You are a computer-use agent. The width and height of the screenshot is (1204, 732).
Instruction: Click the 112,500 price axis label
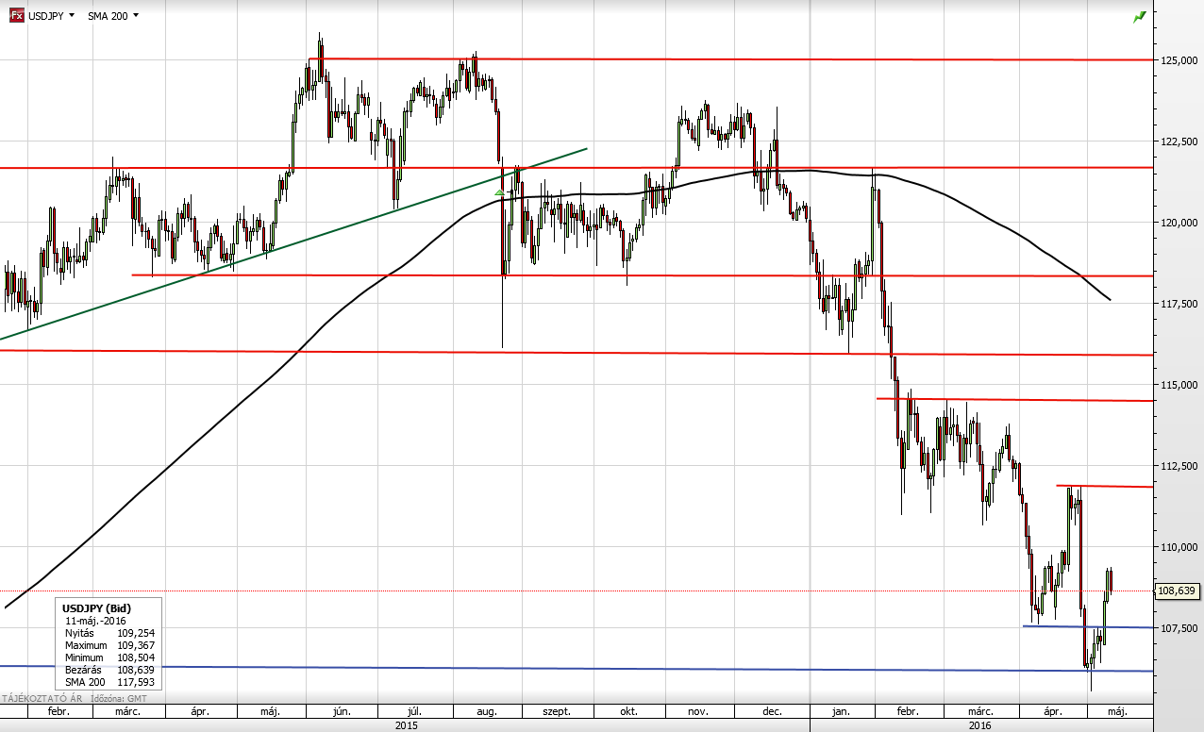click(1179, 466)
